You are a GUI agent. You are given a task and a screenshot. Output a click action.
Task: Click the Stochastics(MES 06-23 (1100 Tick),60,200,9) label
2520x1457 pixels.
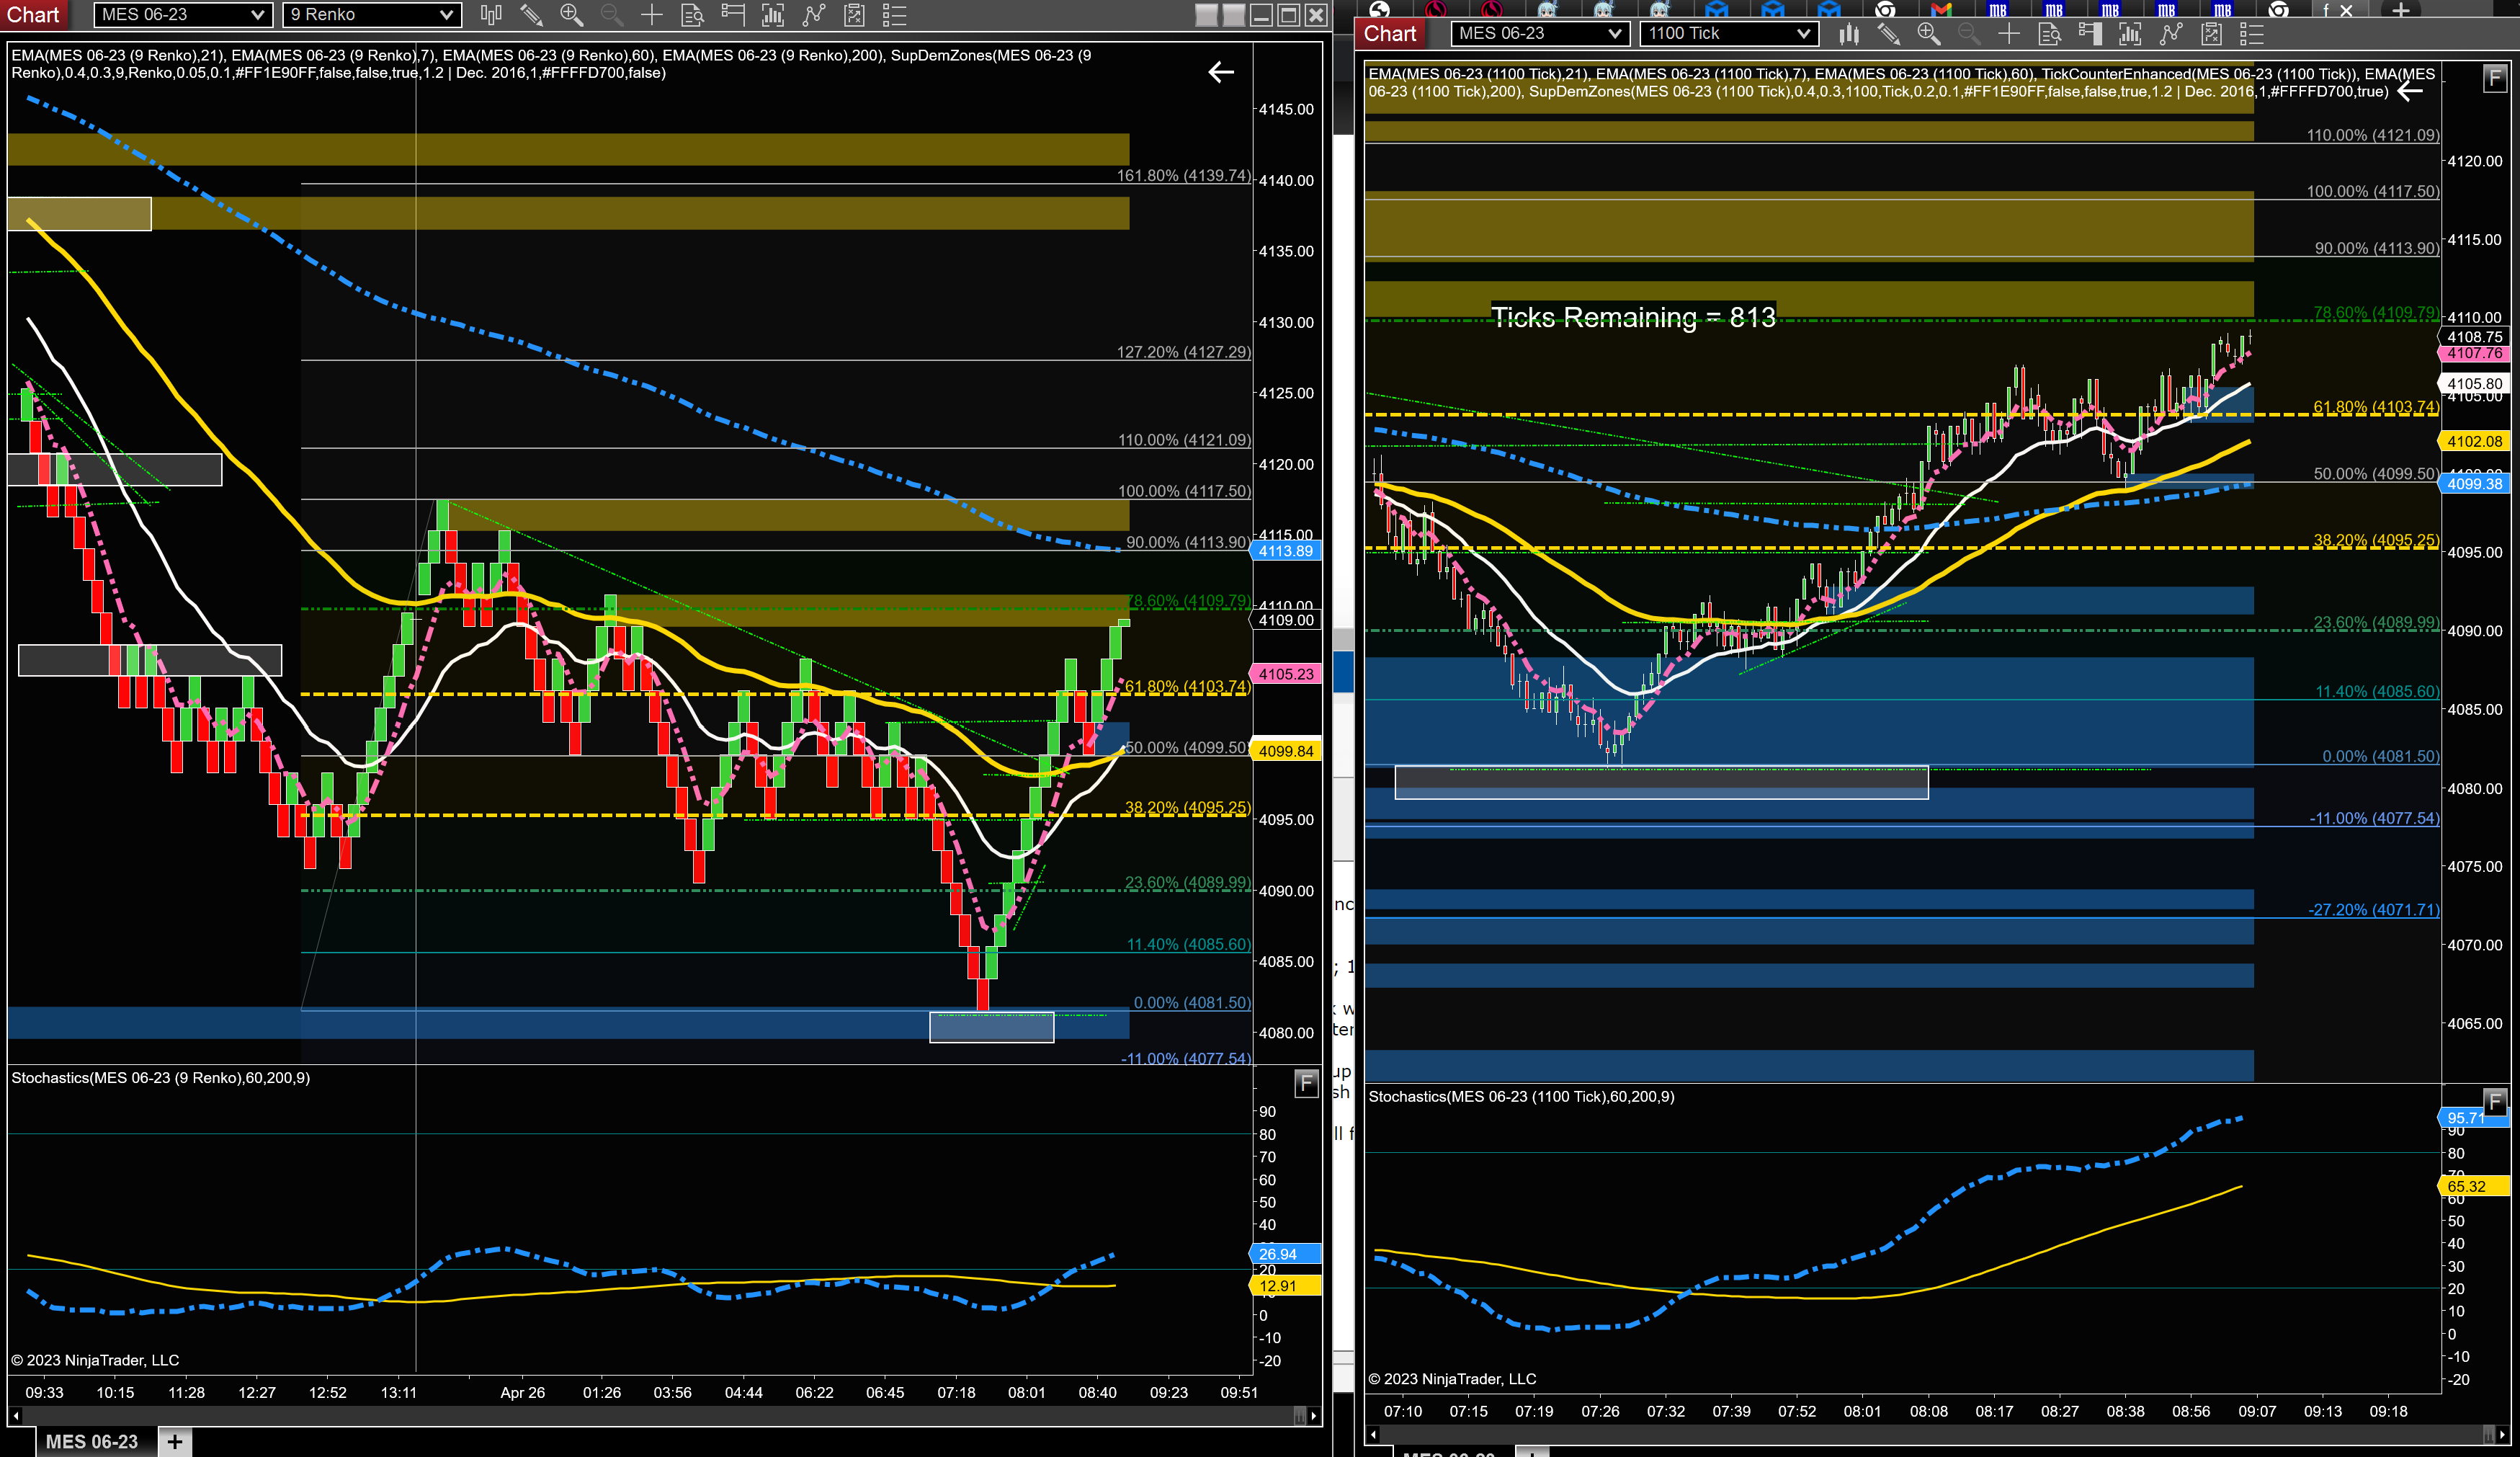tap(1521, 1096)
